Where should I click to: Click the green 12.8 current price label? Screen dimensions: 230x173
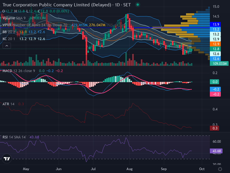click(x=215, y=49)
